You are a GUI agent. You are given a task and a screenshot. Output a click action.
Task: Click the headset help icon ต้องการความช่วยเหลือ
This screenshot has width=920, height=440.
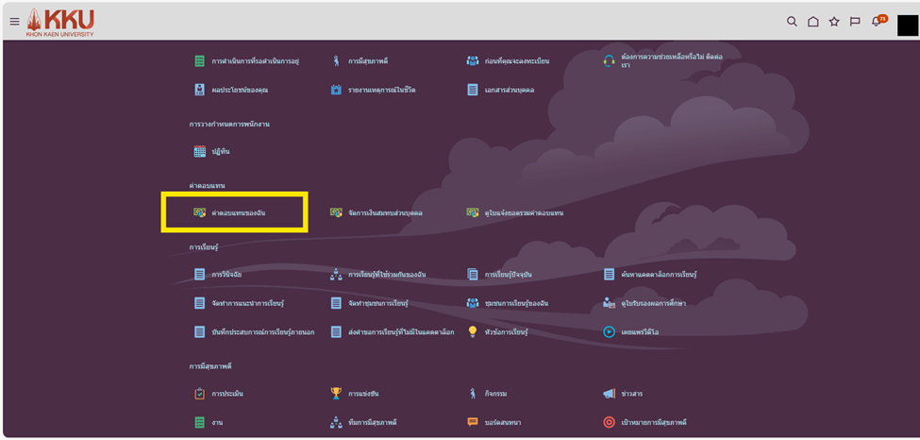pyautogui.click(x=610, y=60)
